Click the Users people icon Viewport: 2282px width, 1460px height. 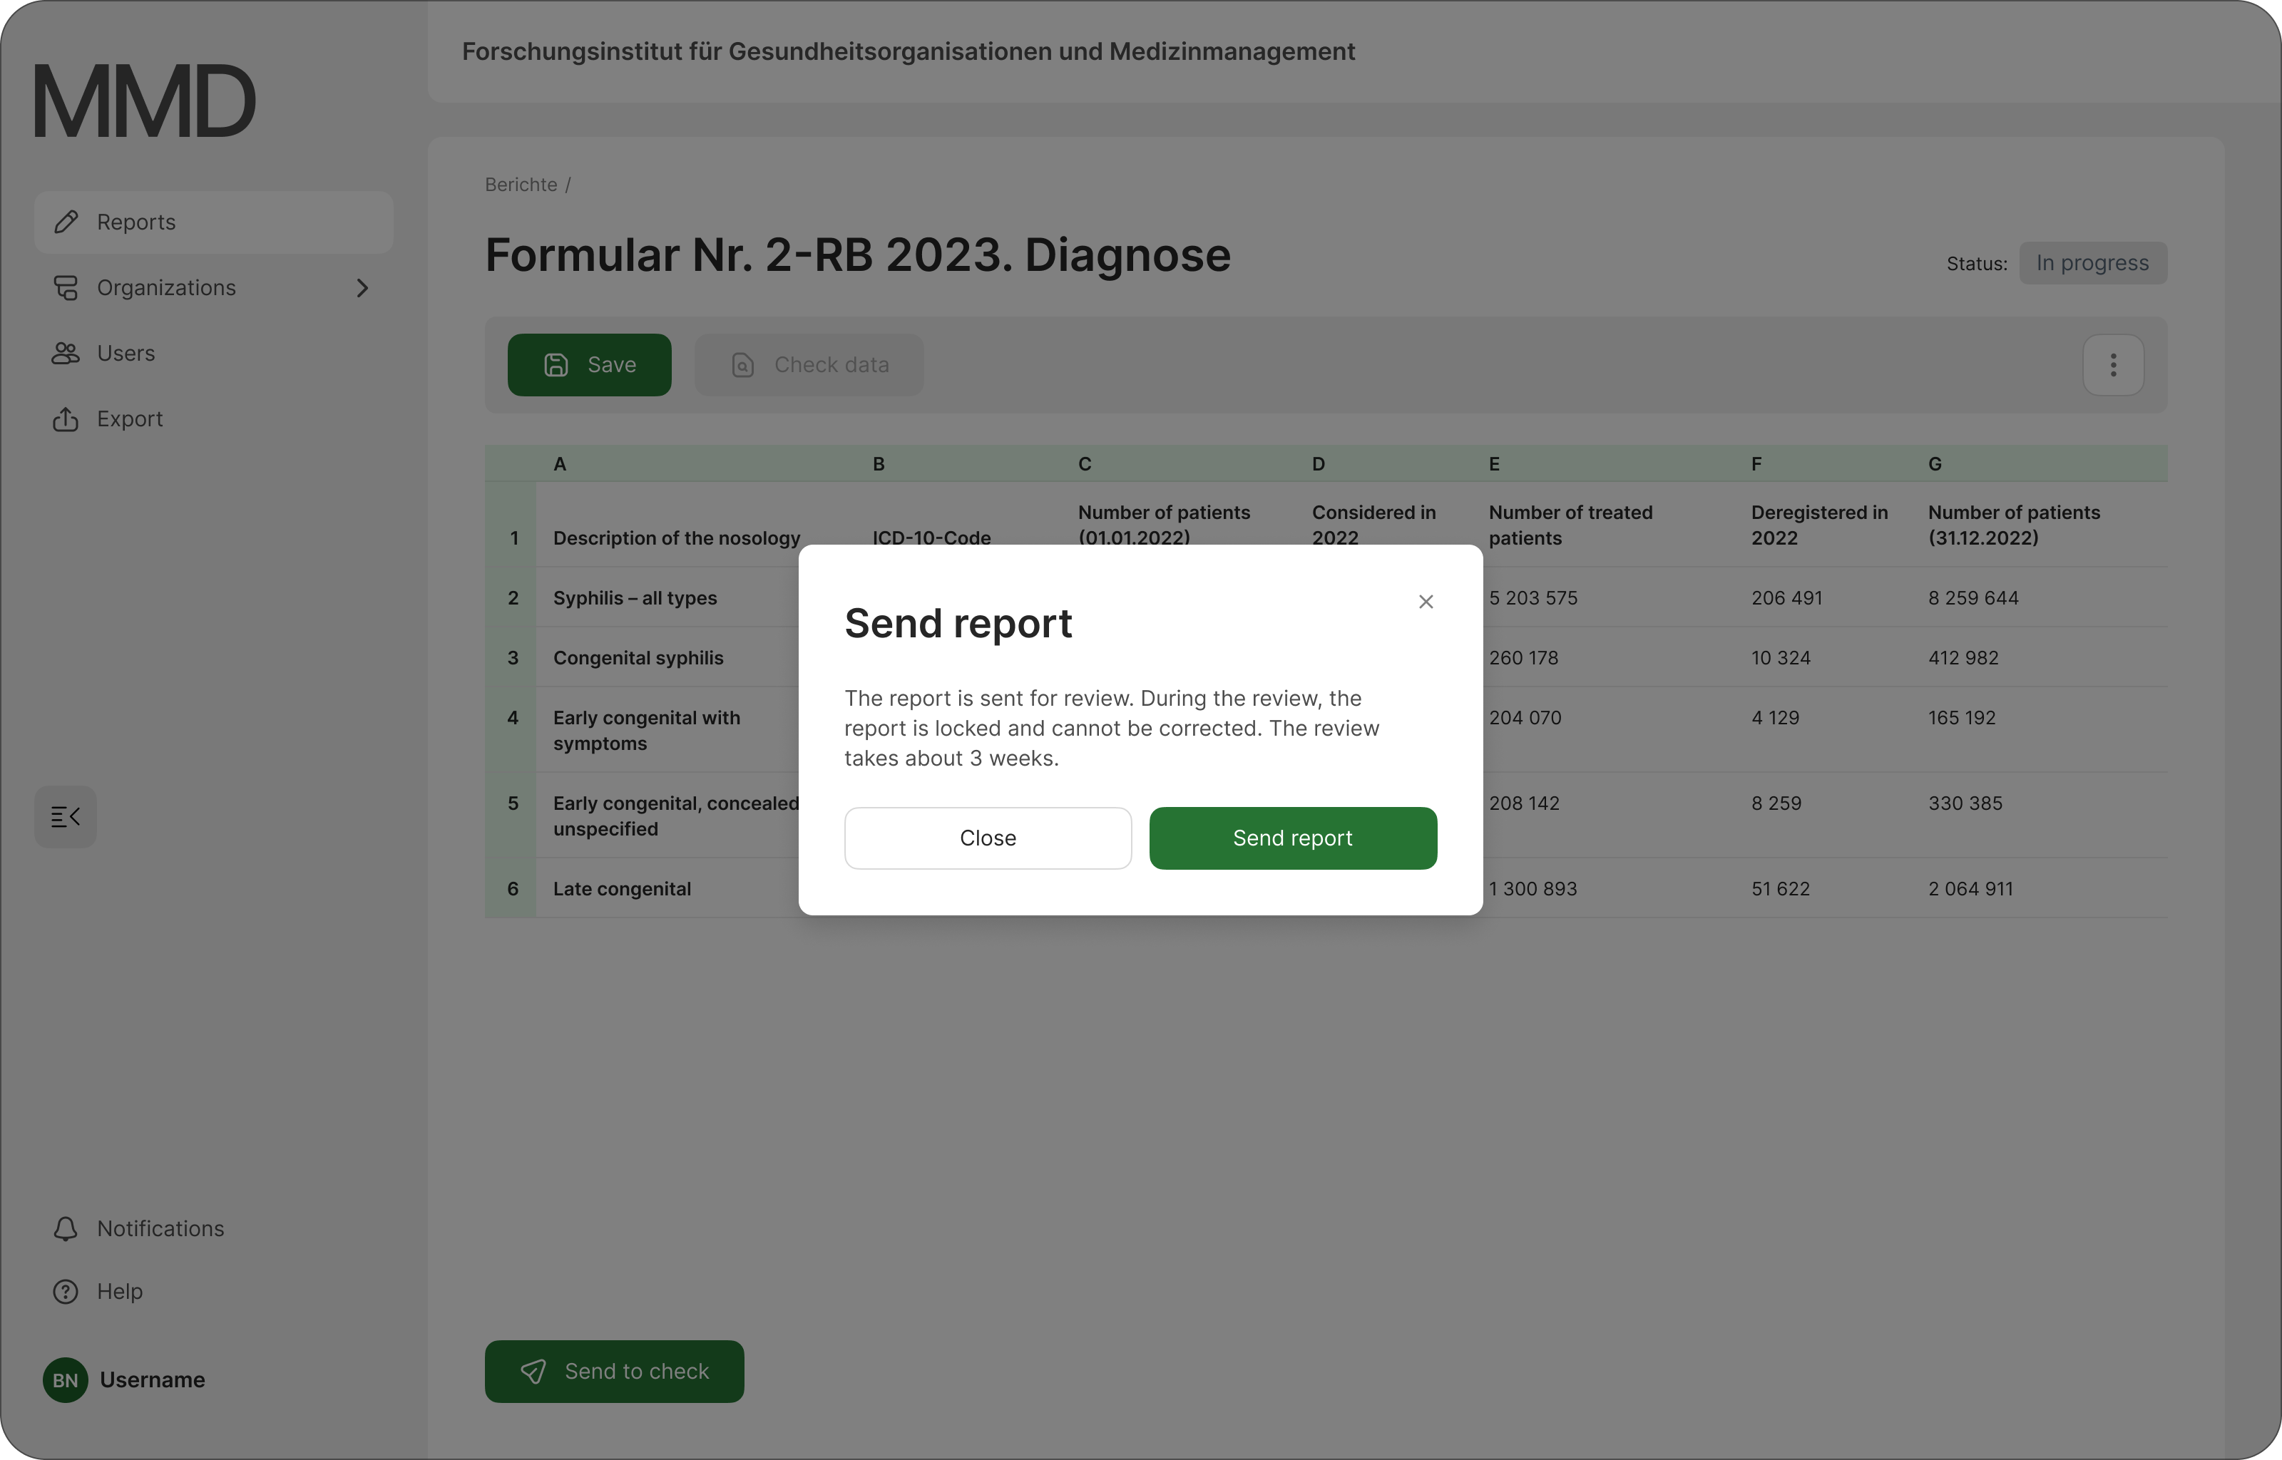click(x=66, y=354)
